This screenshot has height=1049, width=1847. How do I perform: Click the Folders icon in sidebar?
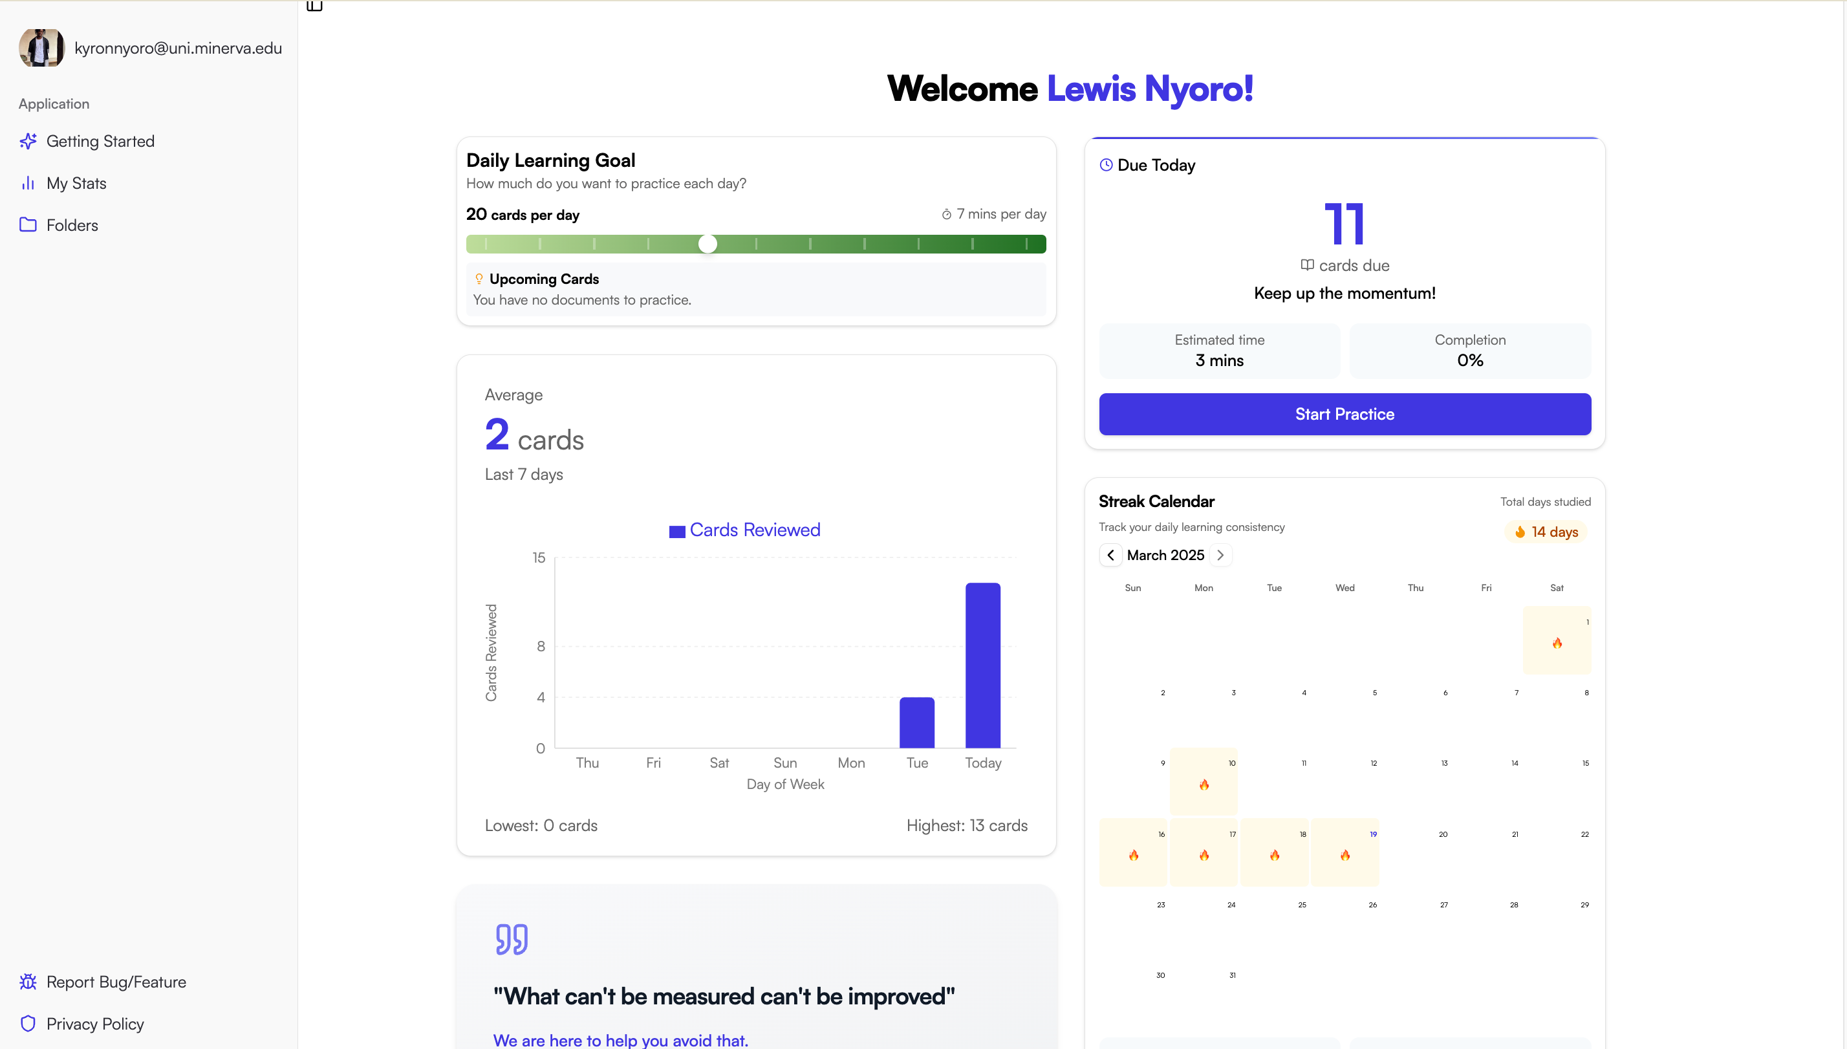[28, 225]
